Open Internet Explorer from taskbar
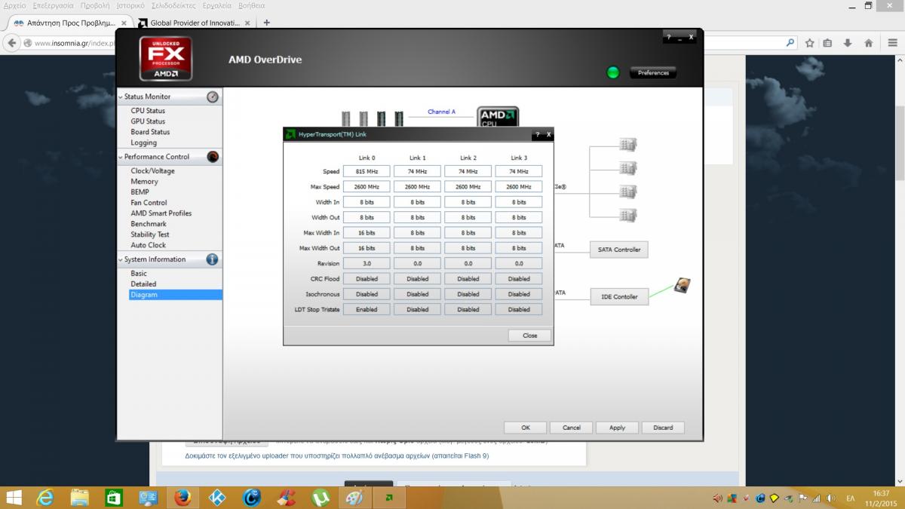 pyautogui.click(x=46, y=498)
